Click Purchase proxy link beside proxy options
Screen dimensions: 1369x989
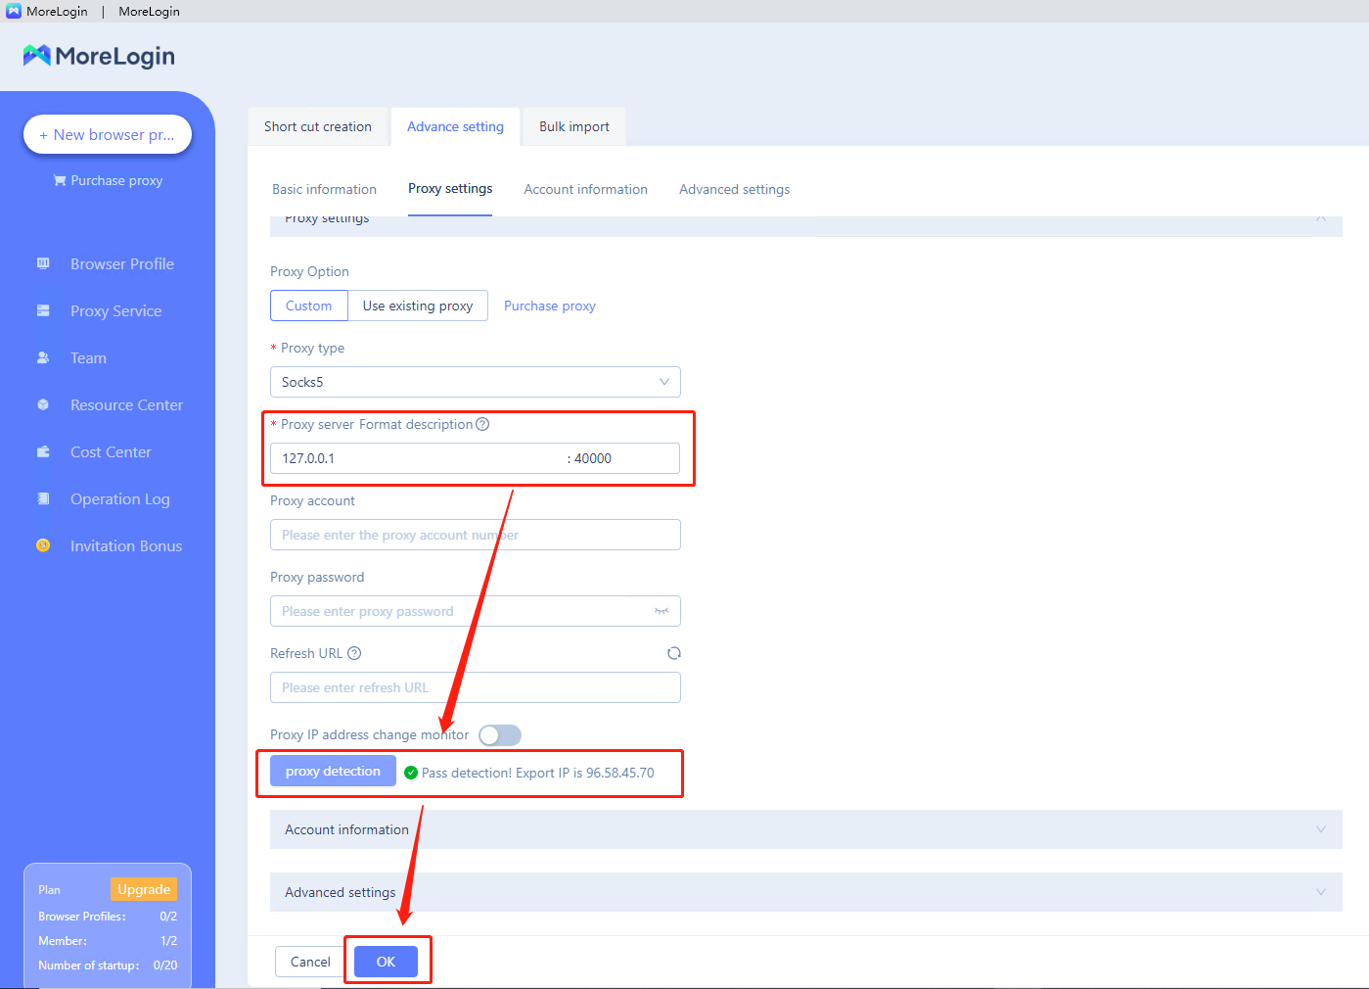[x=550, y=306]
